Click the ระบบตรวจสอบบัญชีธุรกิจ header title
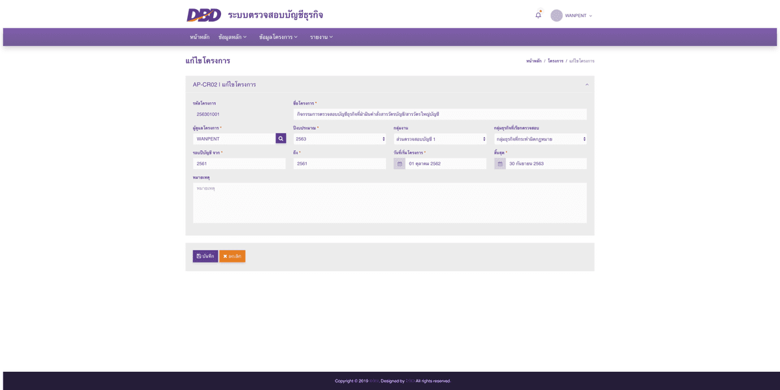Screen dimensions: 780x390 276,15
